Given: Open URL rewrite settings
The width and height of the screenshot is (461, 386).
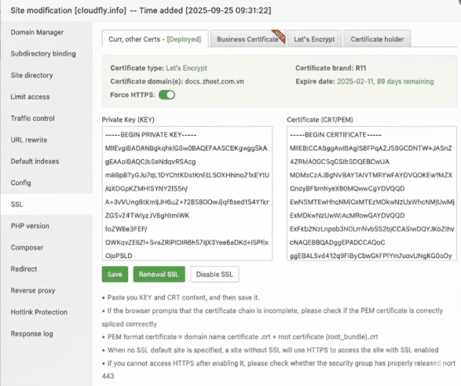Looking at the screenshot, I should click(29, 140).
